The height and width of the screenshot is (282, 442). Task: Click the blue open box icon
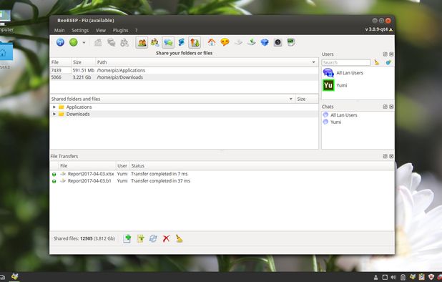pyautogui.click(x=265, y=42)
